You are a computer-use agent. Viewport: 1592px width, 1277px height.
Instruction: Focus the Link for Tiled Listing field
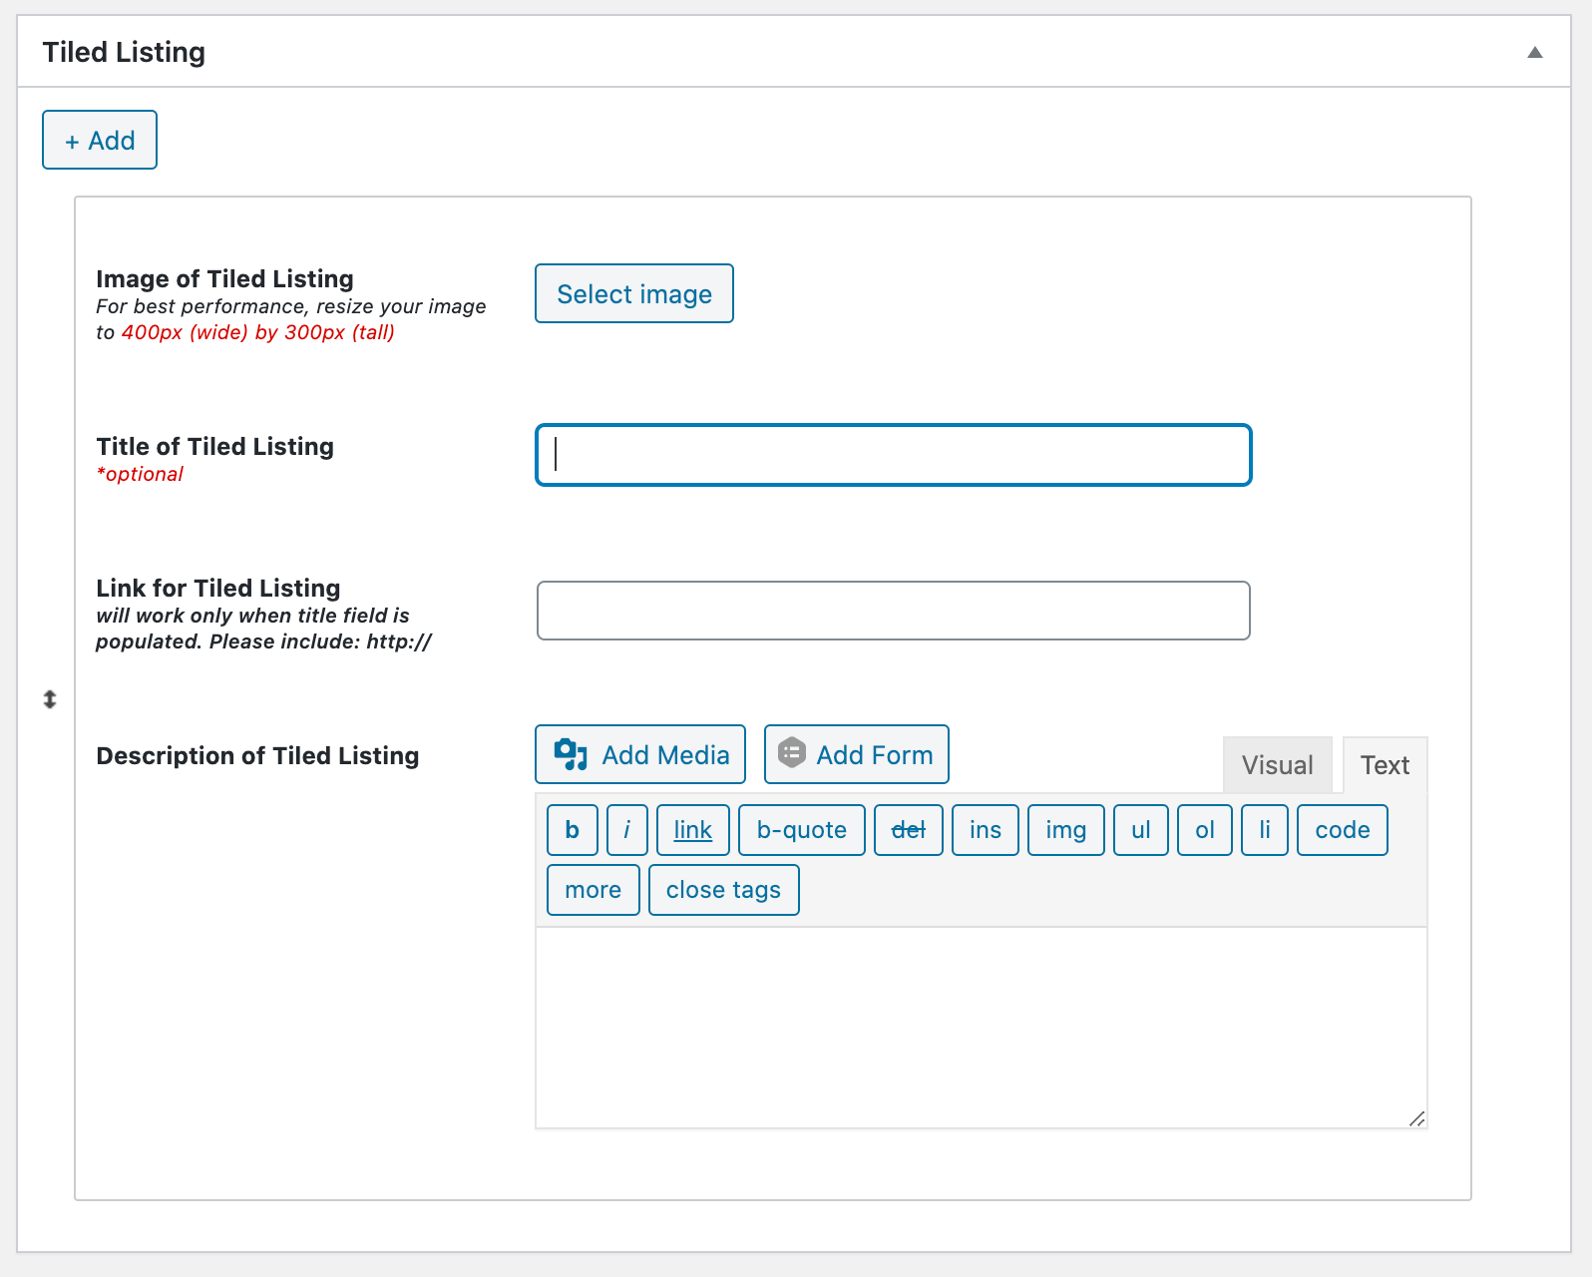point(893,611)
